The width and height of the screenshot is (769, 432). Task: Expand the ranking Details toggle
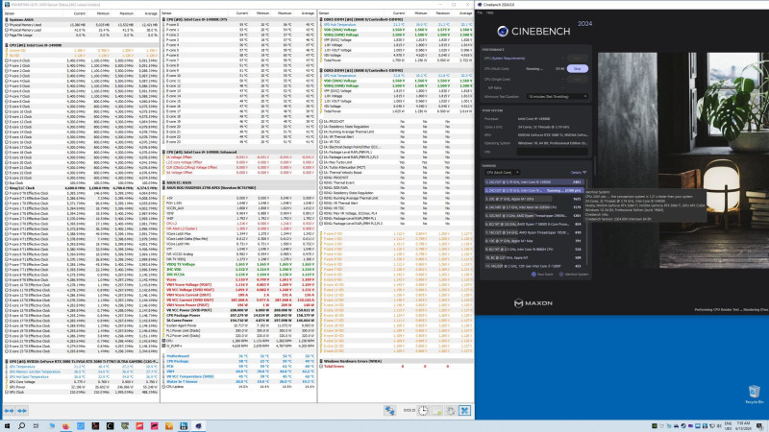pyautogui.click(x=579, y=173)
